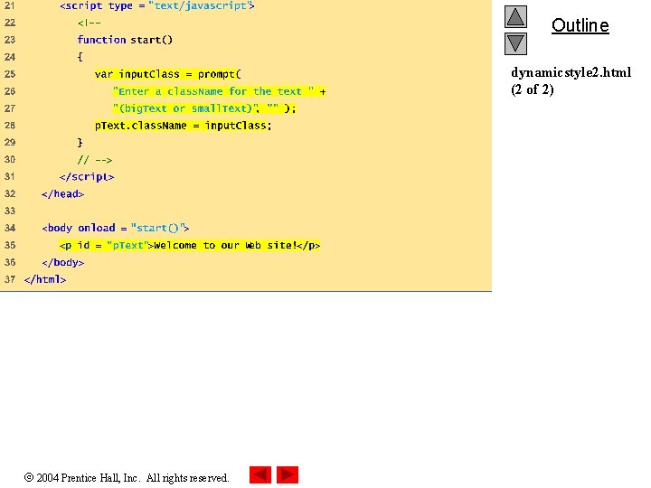Click the closing </script> tag
This screenshot has width=651, height=488.
(x=87, y=177)
